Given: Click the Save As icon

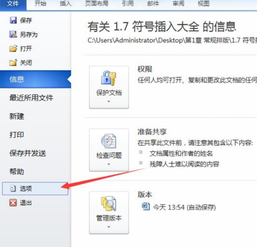Looking at the screenshot, I should pyautogui.click(x=13, y=34).
